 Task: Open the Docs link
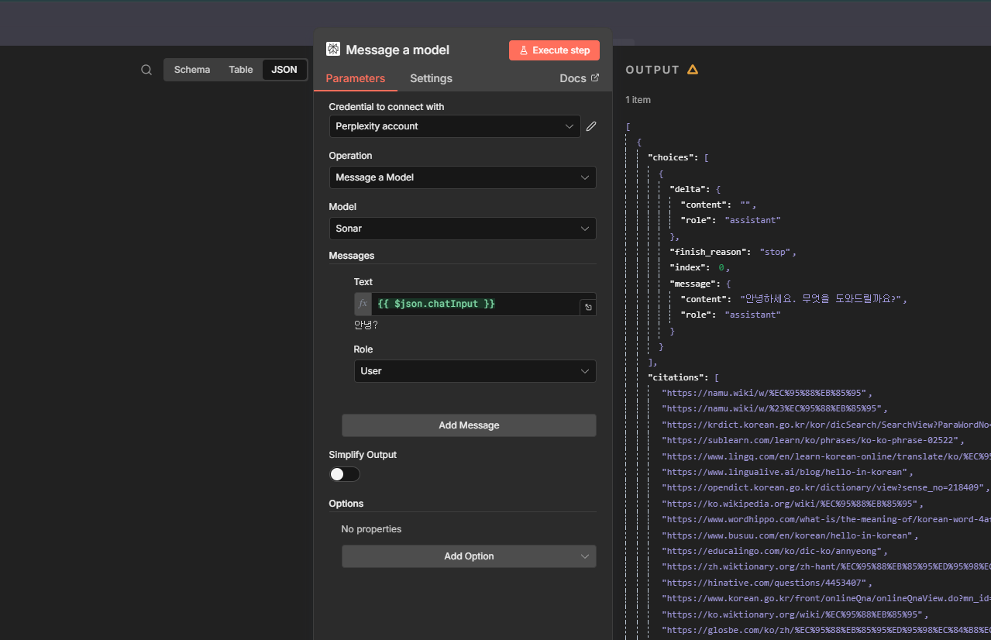tap(580, 78)
